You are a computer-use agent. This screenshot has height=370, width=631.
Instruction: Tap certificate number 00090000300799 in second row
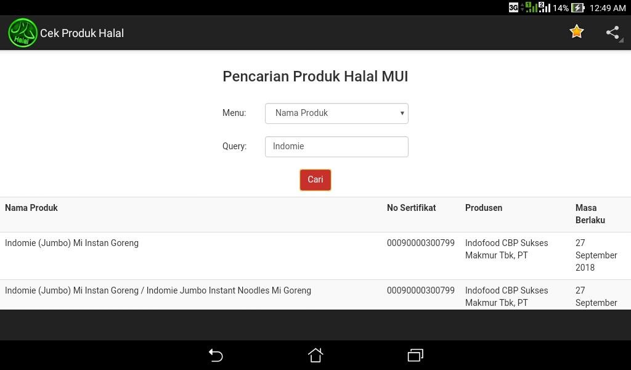coord(420,290)
